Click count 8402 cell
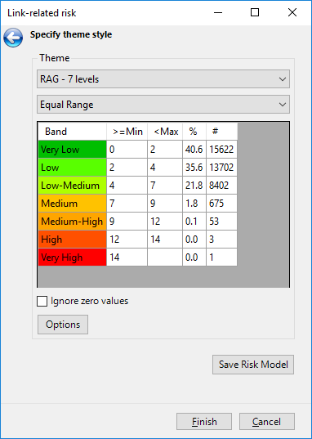The height and width of the screenshot is (439, 312). (222, 186)
